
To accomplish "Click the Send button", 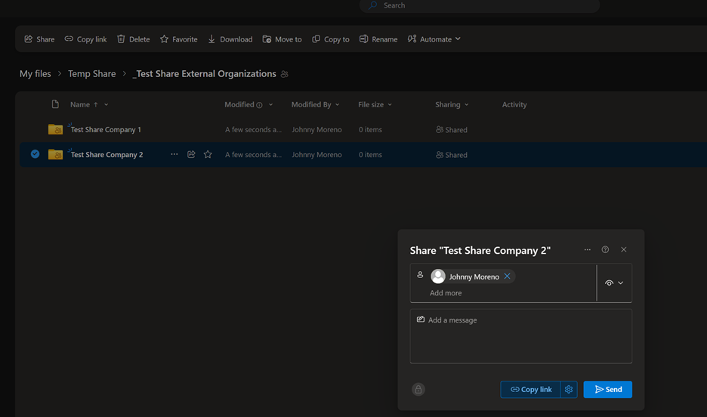I will pos(608,390).
